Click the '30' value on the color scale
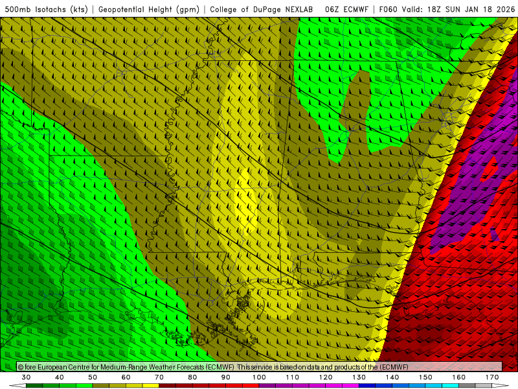 [x=26, y=377]
